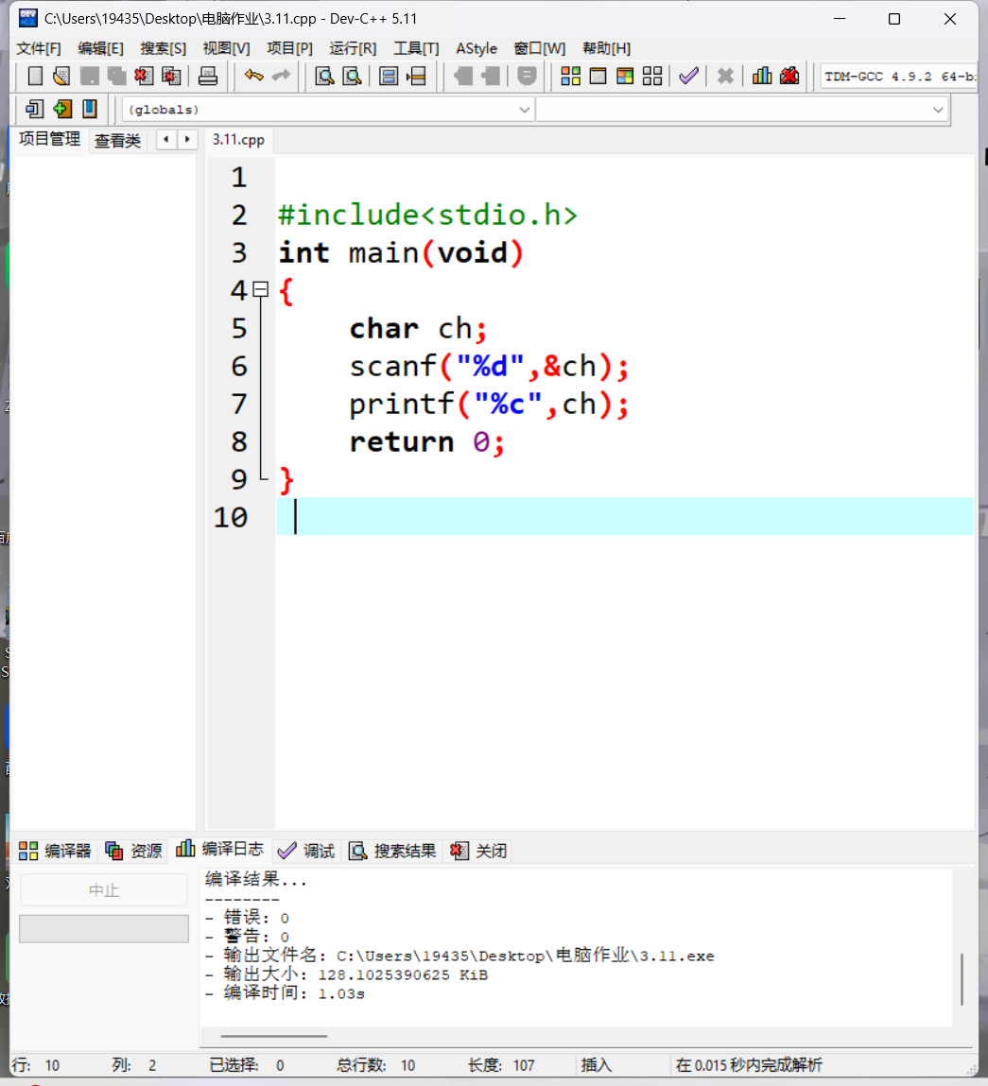This screenshot has height=1086, width=988.
Task: Click the 输出文件名 line in compile log
Action: (459, 956)
